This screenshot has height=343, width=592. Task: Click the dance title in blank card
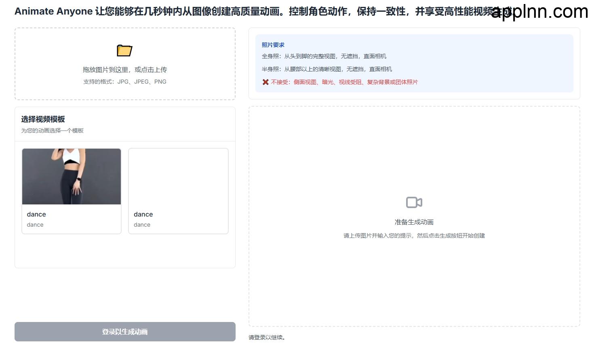point(143,214)
